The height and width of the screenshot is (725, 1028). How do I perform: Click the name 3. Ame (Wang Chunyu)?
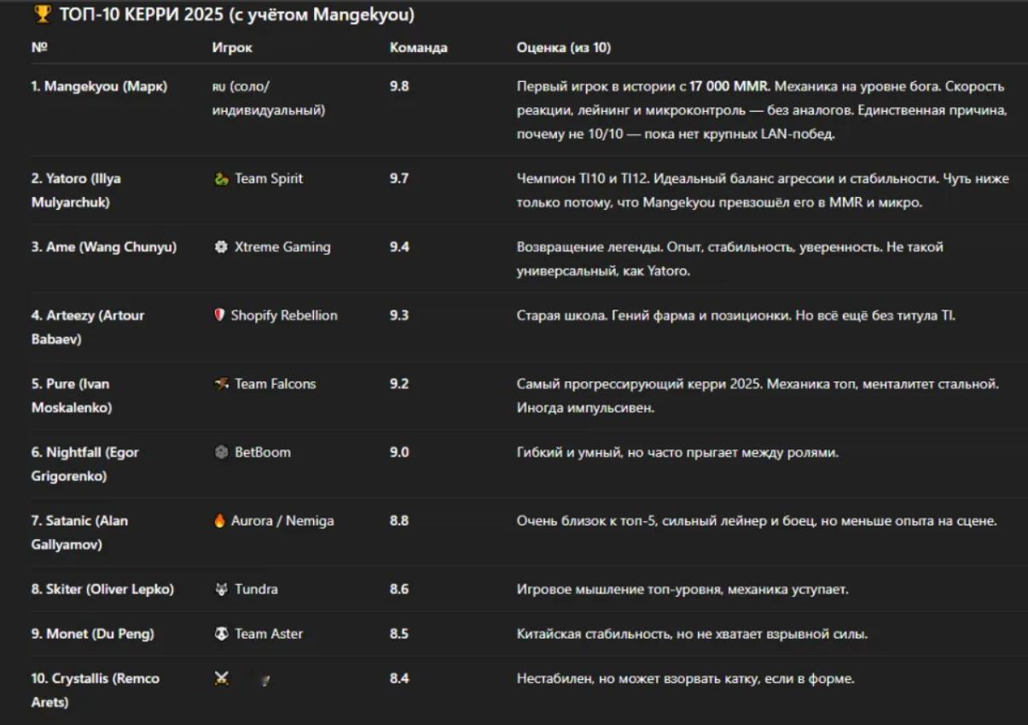click(104, 247)
